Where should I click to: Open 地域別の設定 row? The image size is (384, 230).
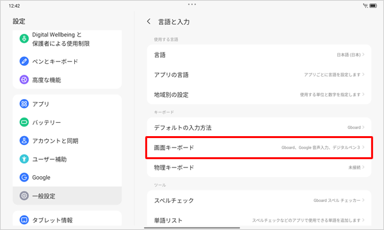pyautogui.click(x=259, y=95)
